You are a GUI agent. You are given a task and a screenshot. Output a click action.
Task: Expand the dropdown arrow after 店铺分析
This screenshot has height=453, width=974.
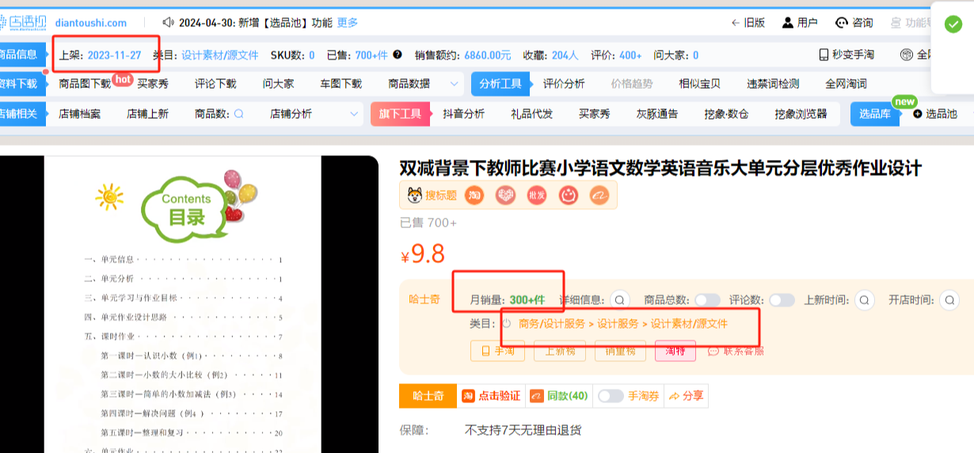pos(354,114)
